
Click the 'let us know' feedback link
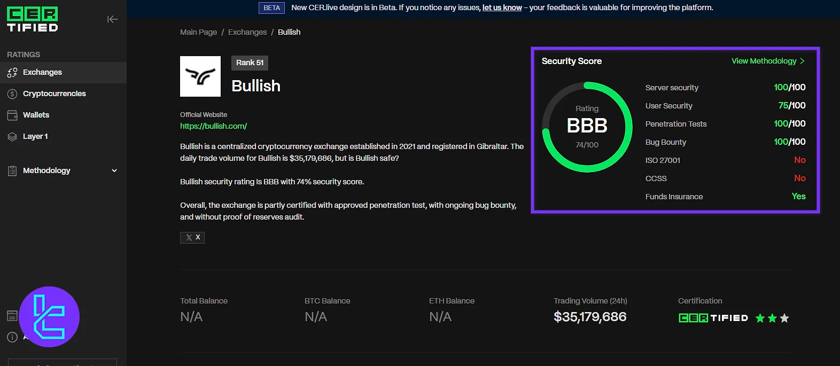pos(502,7)
